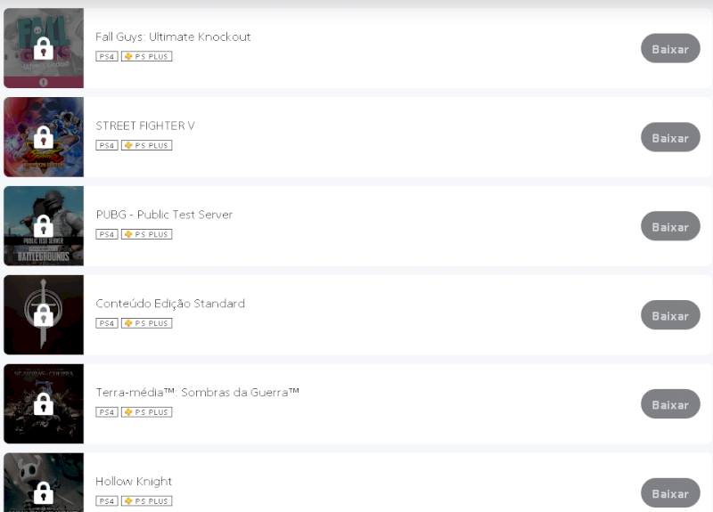Hit Baixar next to Conteúdo Edição Standard
Image resolution: width=713 pixels, height=512 pixels.
[670, 316]
